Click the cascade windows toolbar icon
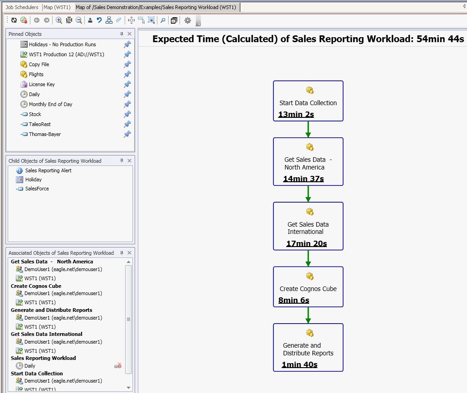Image resolution: width=467 pixels, height=393 pixels. click(174, 20)
